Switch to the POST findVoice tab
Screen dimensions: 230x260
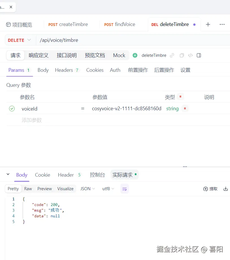coord(120,25)
